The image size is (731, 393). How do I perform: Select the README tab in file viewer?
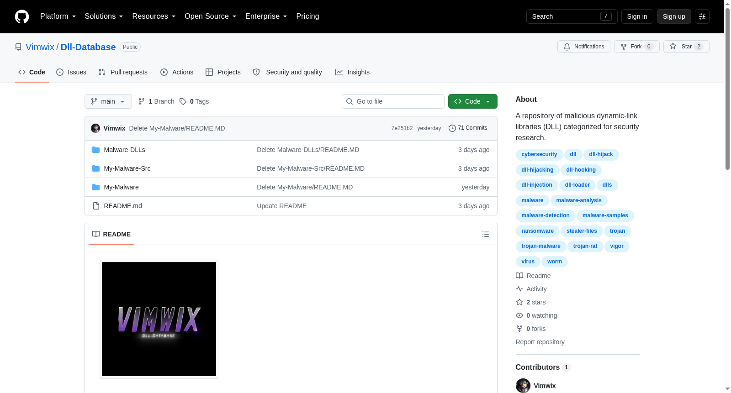click(x=111, y=234)
